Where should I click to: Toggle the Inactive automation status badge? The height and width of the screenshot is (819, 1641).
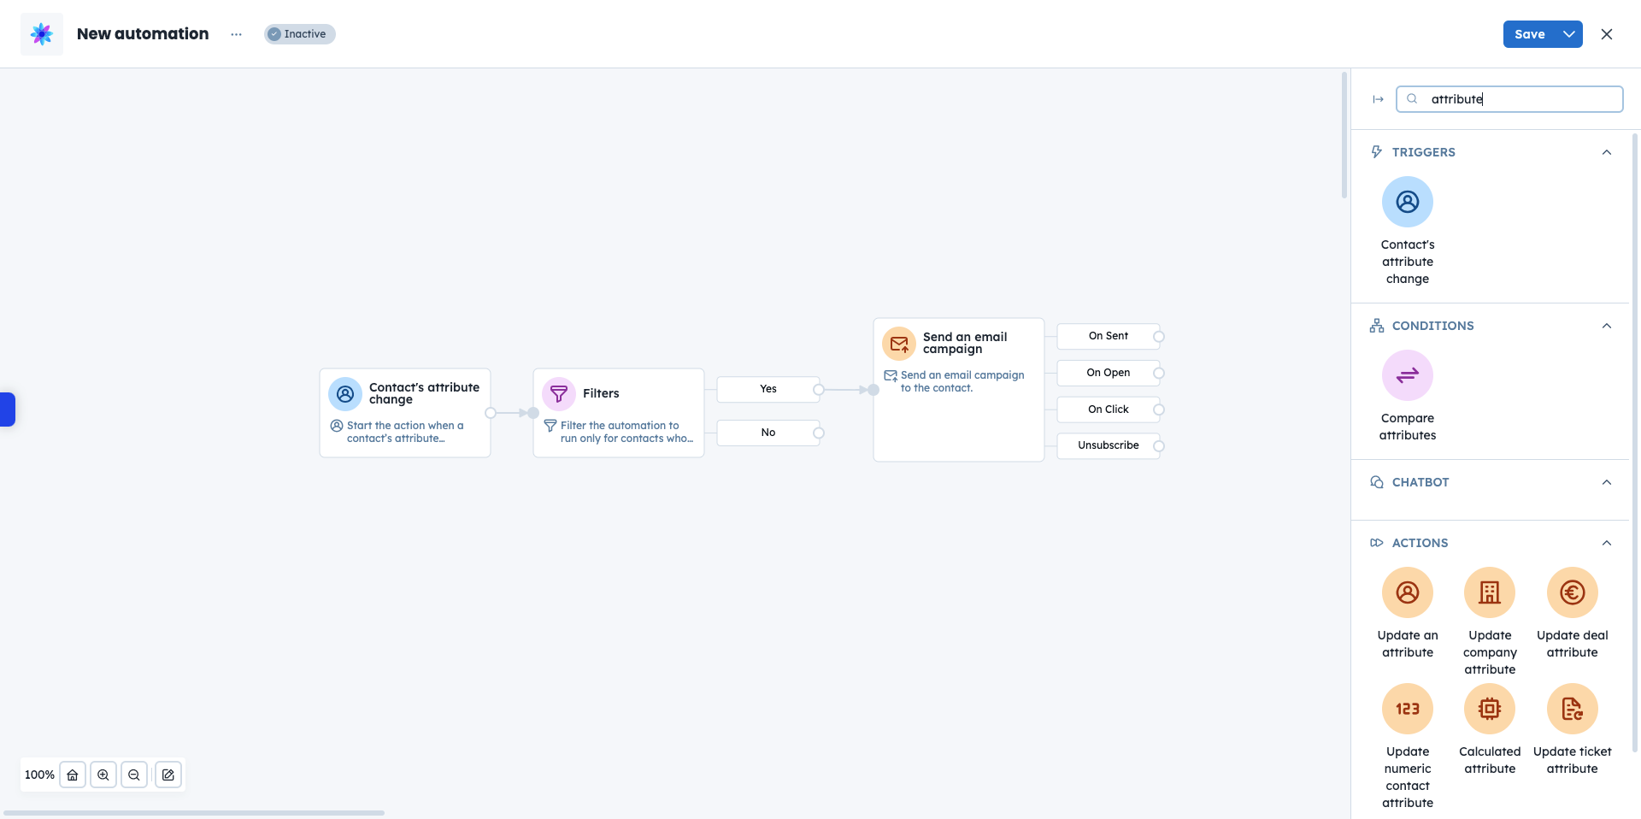pos(299,34)
